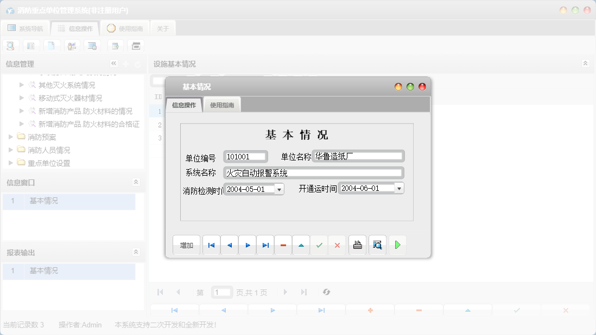Open the 开通运时间 date dropdown
The height and width of the screenshot is (335, 596).
(x=399, y=188)
